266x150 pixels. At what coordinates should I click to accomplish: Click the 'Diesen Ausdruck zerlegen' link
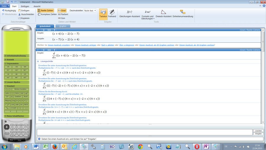point(85,45)
